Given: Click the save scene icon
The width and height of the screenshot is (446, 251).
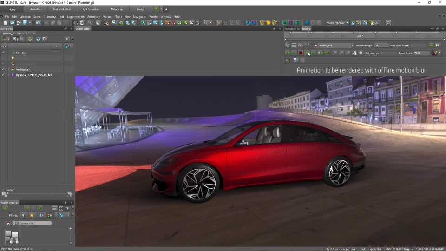Looking at the screenshot, I should click(x=25, y=23).
